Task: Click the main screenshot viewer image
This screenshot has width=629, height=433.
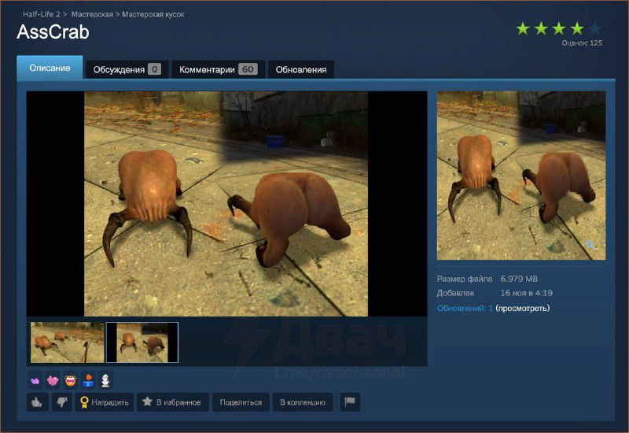Action: (x=226, y=204)
